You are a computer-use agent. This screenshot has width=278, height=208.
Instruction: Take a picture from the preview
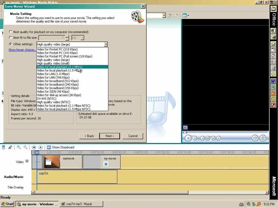coord(263,138)
